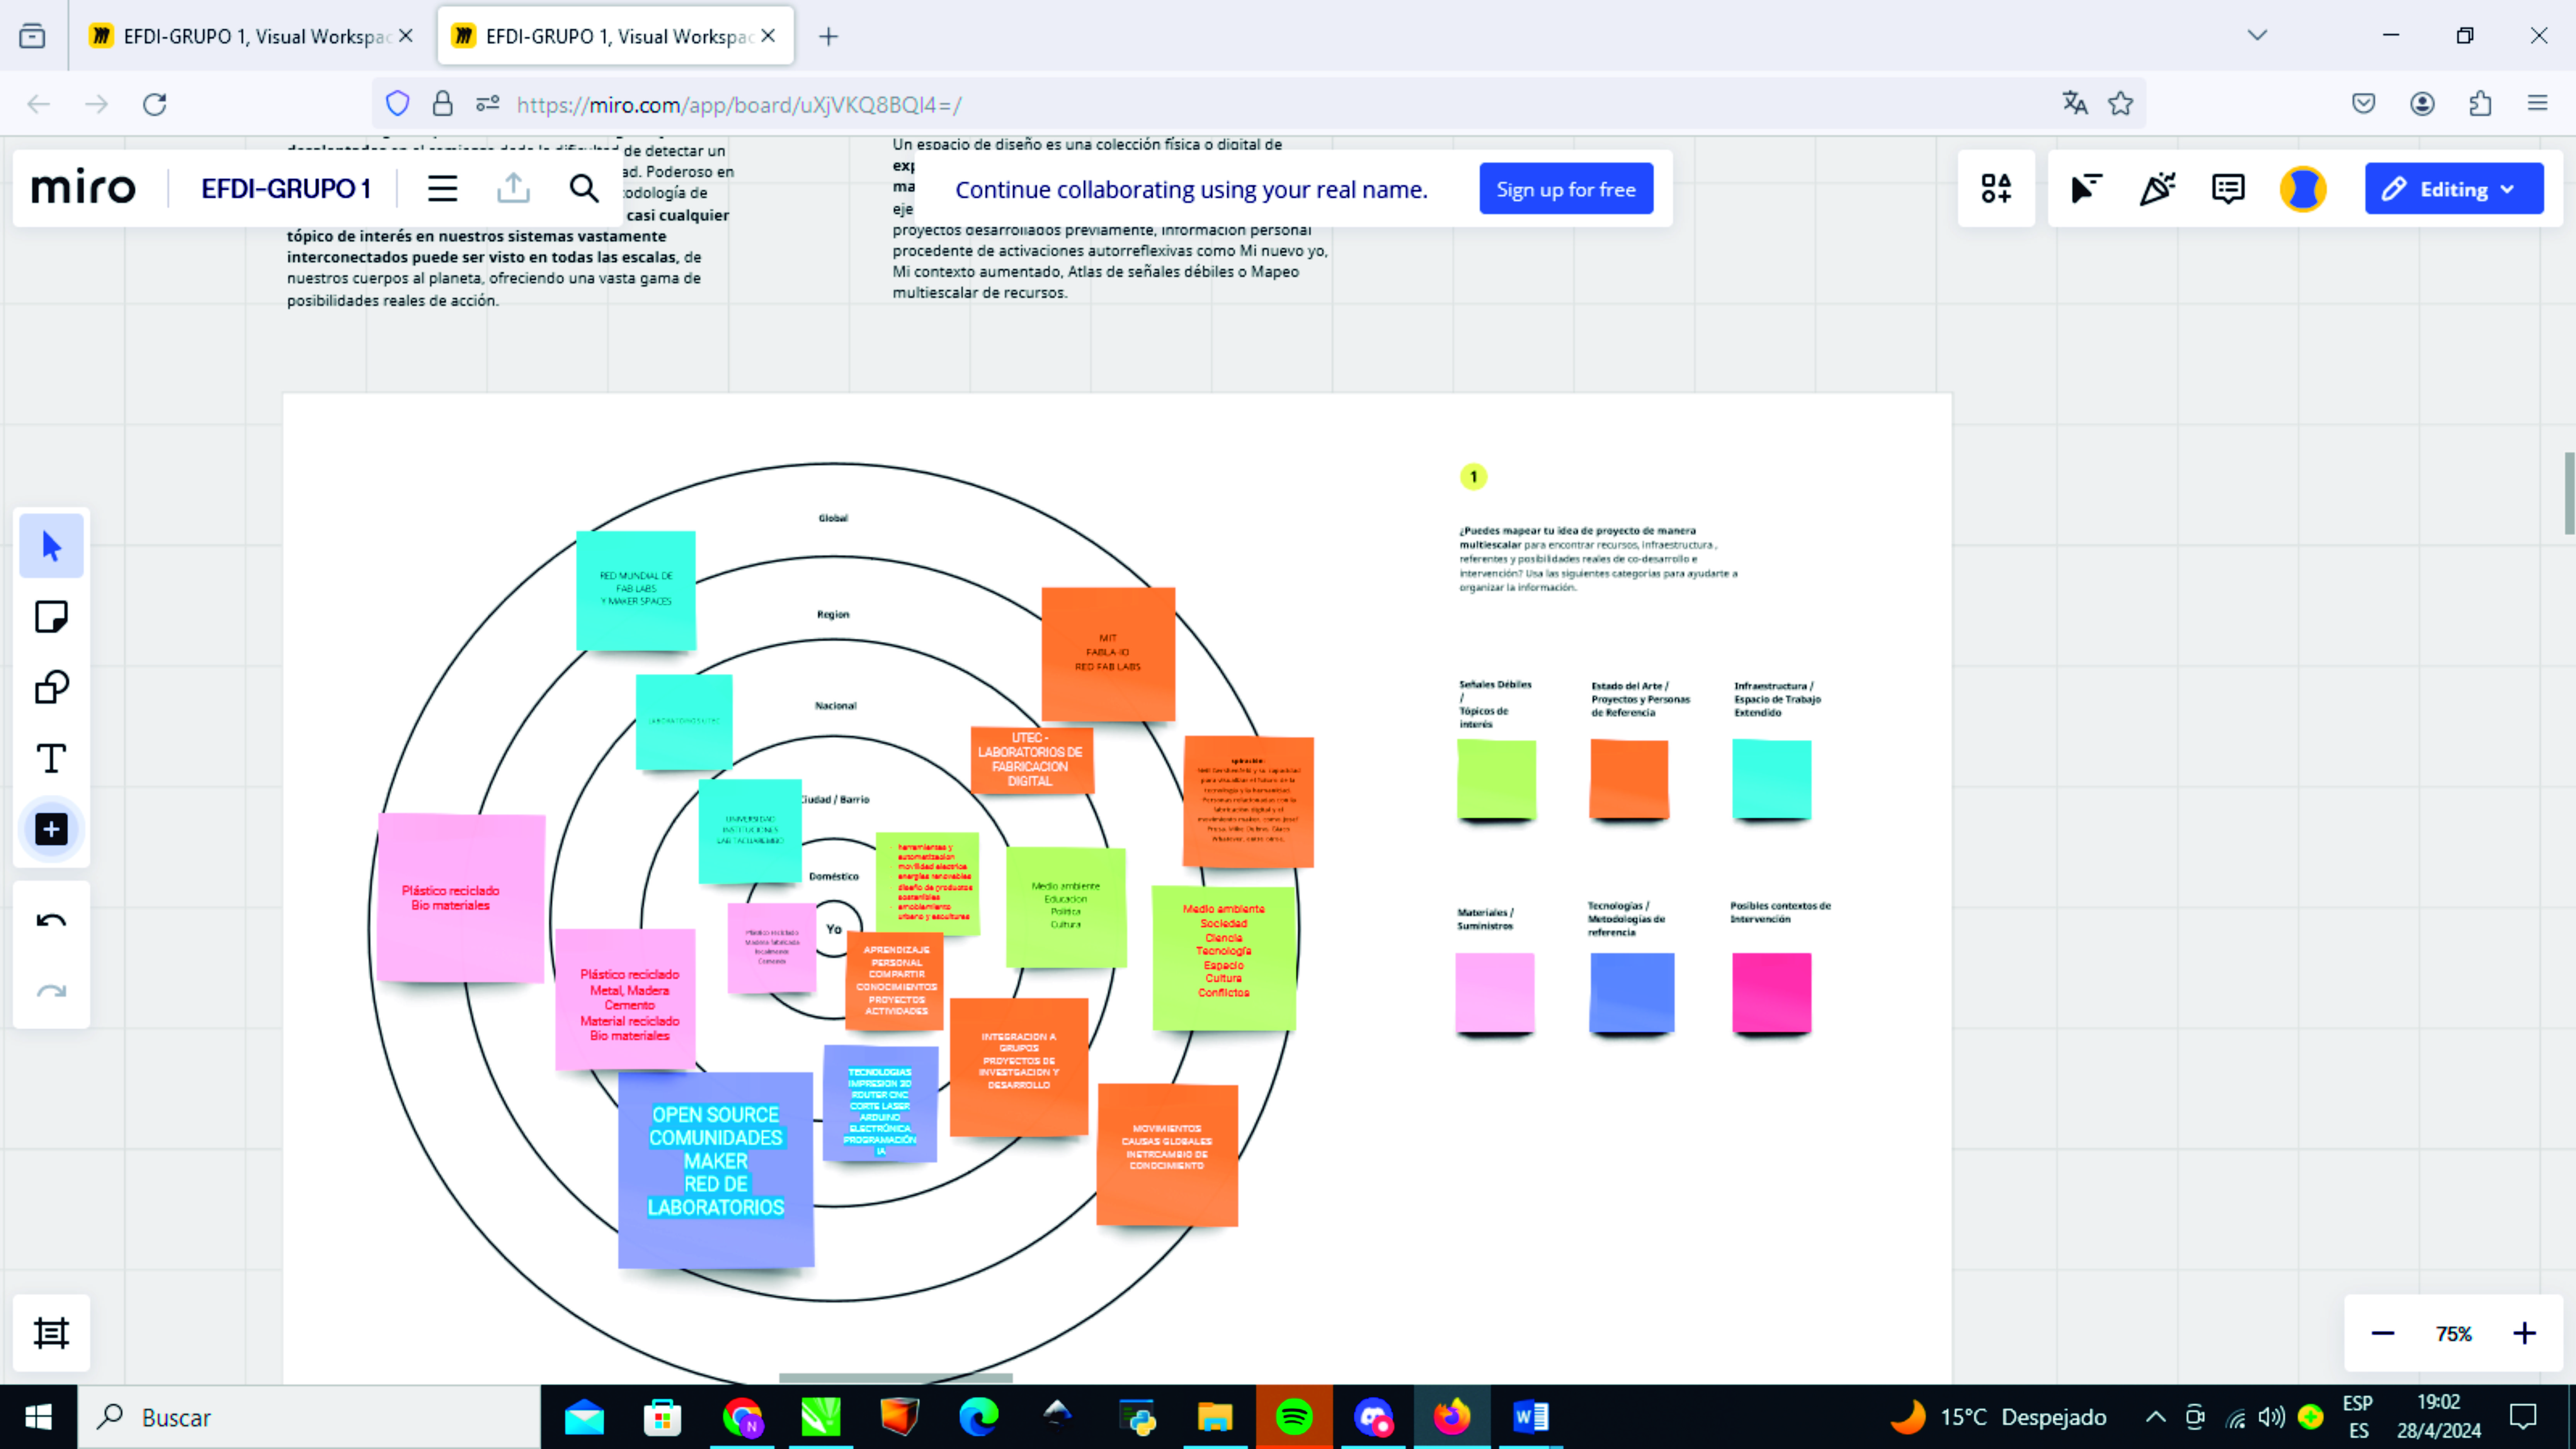Image resolution: width=2576 pixels, height=1449 pixels.
Task: Close the active EFDI-GRUPO 1 tab
Action: (x=768, y=36)
